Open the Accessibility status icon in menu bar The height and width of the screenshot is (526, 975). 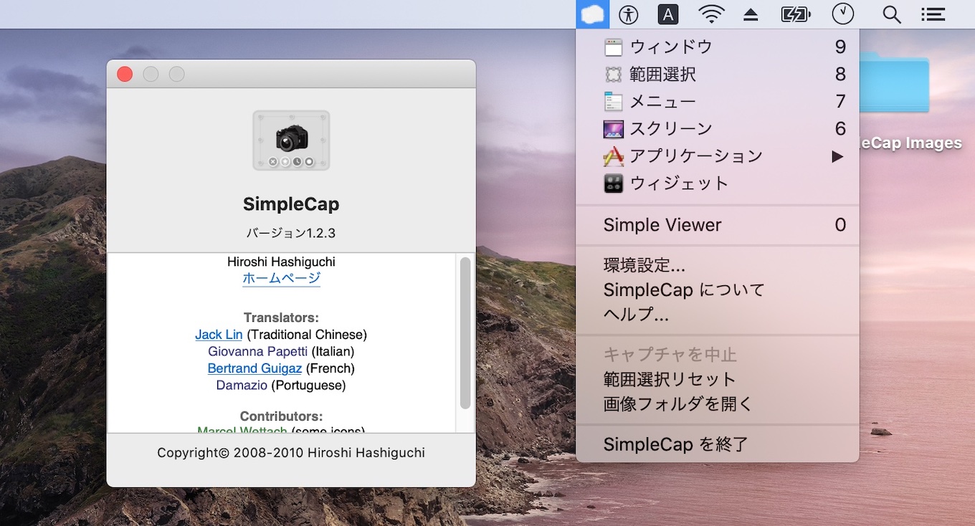pyautogui.click(x=629, y=14)
